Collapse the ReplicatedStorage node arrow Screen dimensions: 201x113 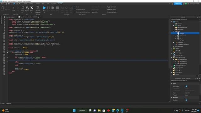tap(172, 58)
